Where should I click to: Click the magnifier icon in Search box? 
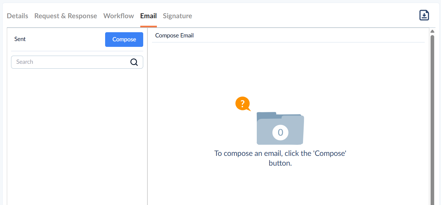click(x=134, y=62)
